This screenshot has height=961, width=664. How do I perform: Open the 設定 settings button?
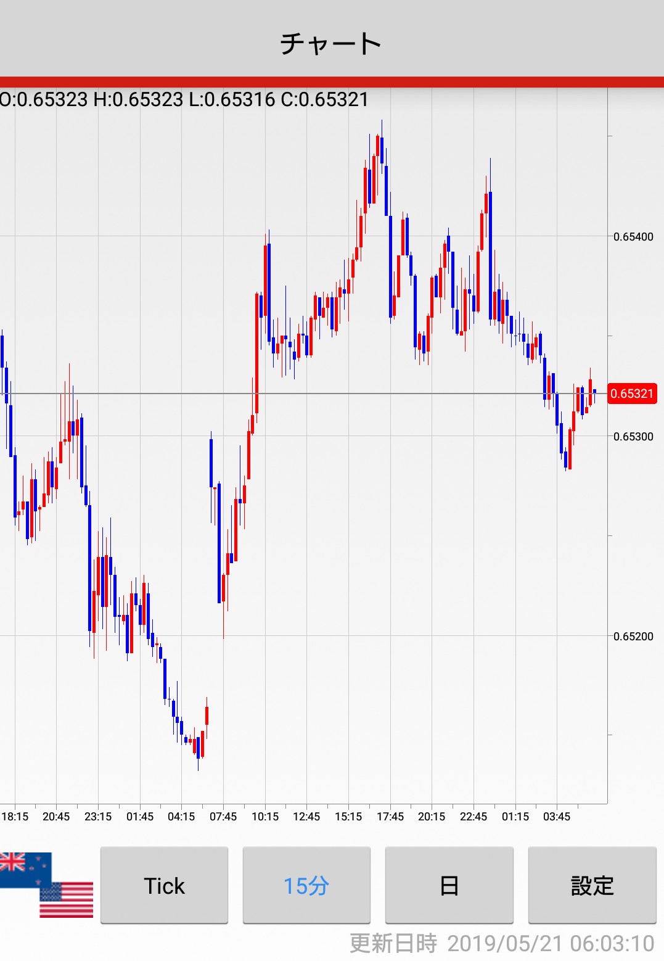pyautogui.click(x=592, y=886)
